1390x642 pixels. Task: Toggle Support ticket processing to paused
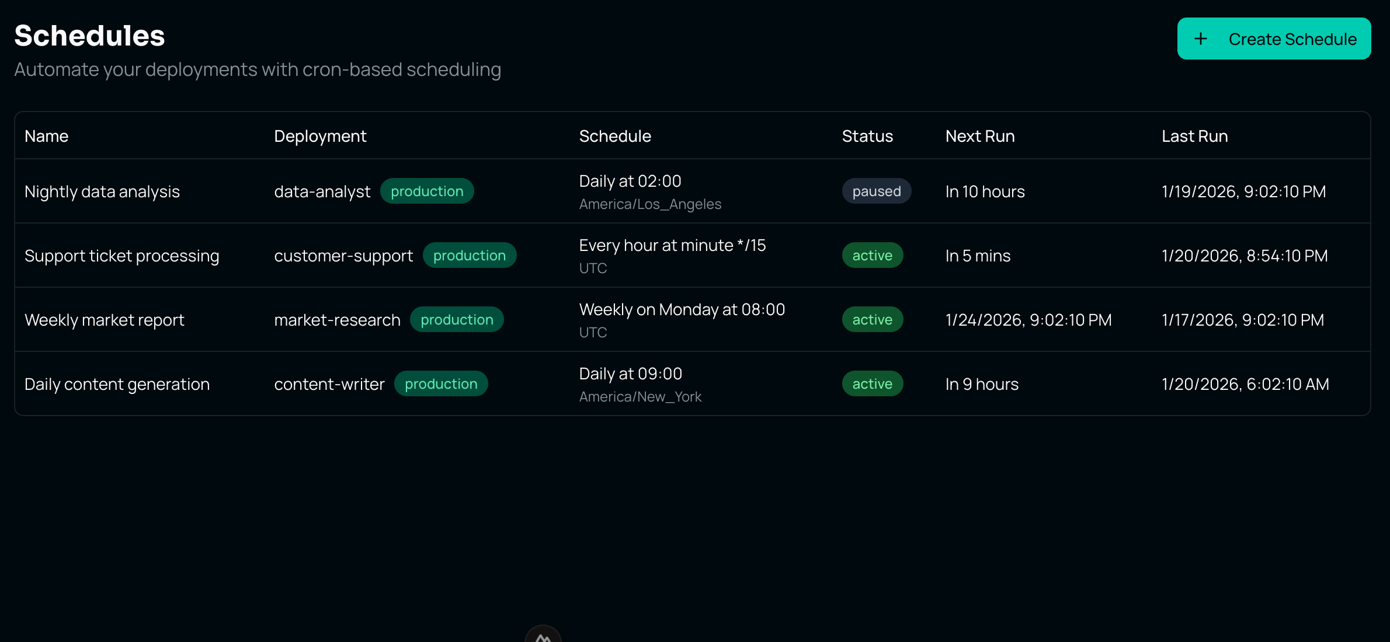[873, 255]
